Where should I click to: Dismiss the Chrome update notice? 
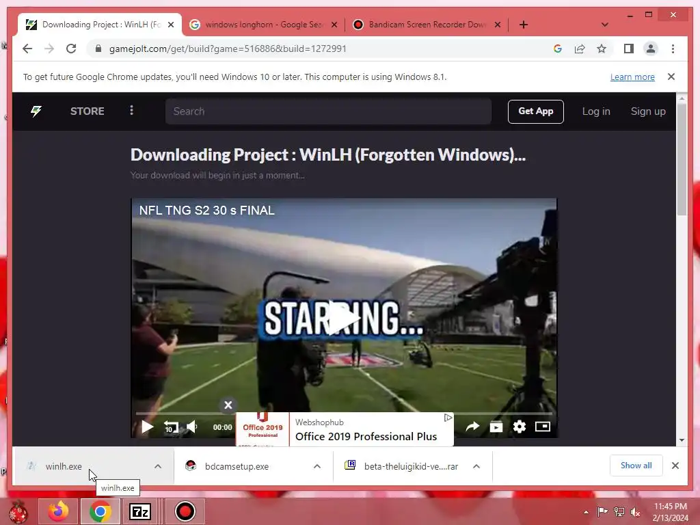(671, 77)
